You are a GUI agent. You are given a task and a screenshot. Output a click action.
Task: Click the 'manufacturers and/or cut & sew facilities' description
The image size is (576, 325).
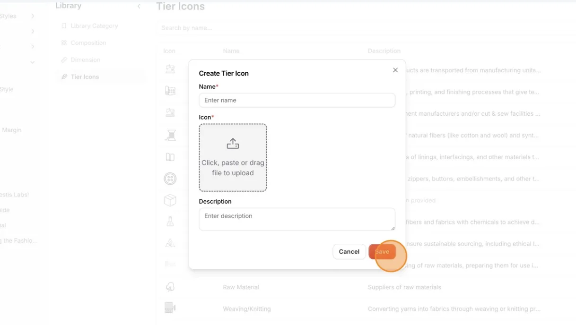click(x=473, y=114)
